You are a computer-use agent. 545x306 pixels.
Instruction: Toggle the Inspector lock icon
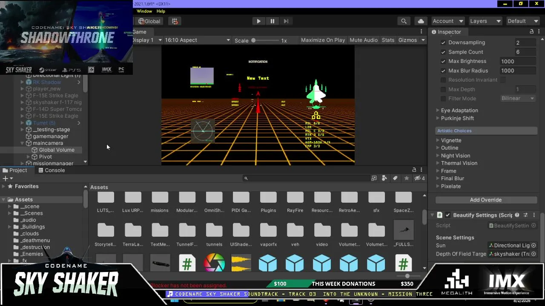531,32
